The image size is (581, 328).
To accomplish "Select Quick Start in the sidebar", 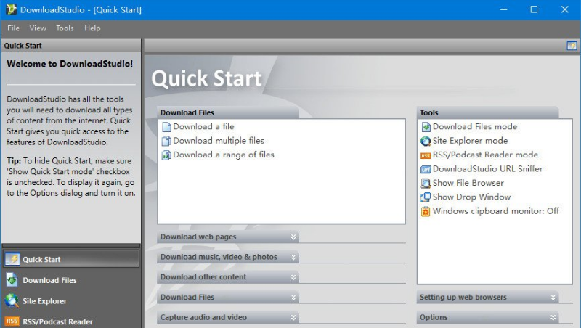I will pyautogui.click(x=71, y=259).
